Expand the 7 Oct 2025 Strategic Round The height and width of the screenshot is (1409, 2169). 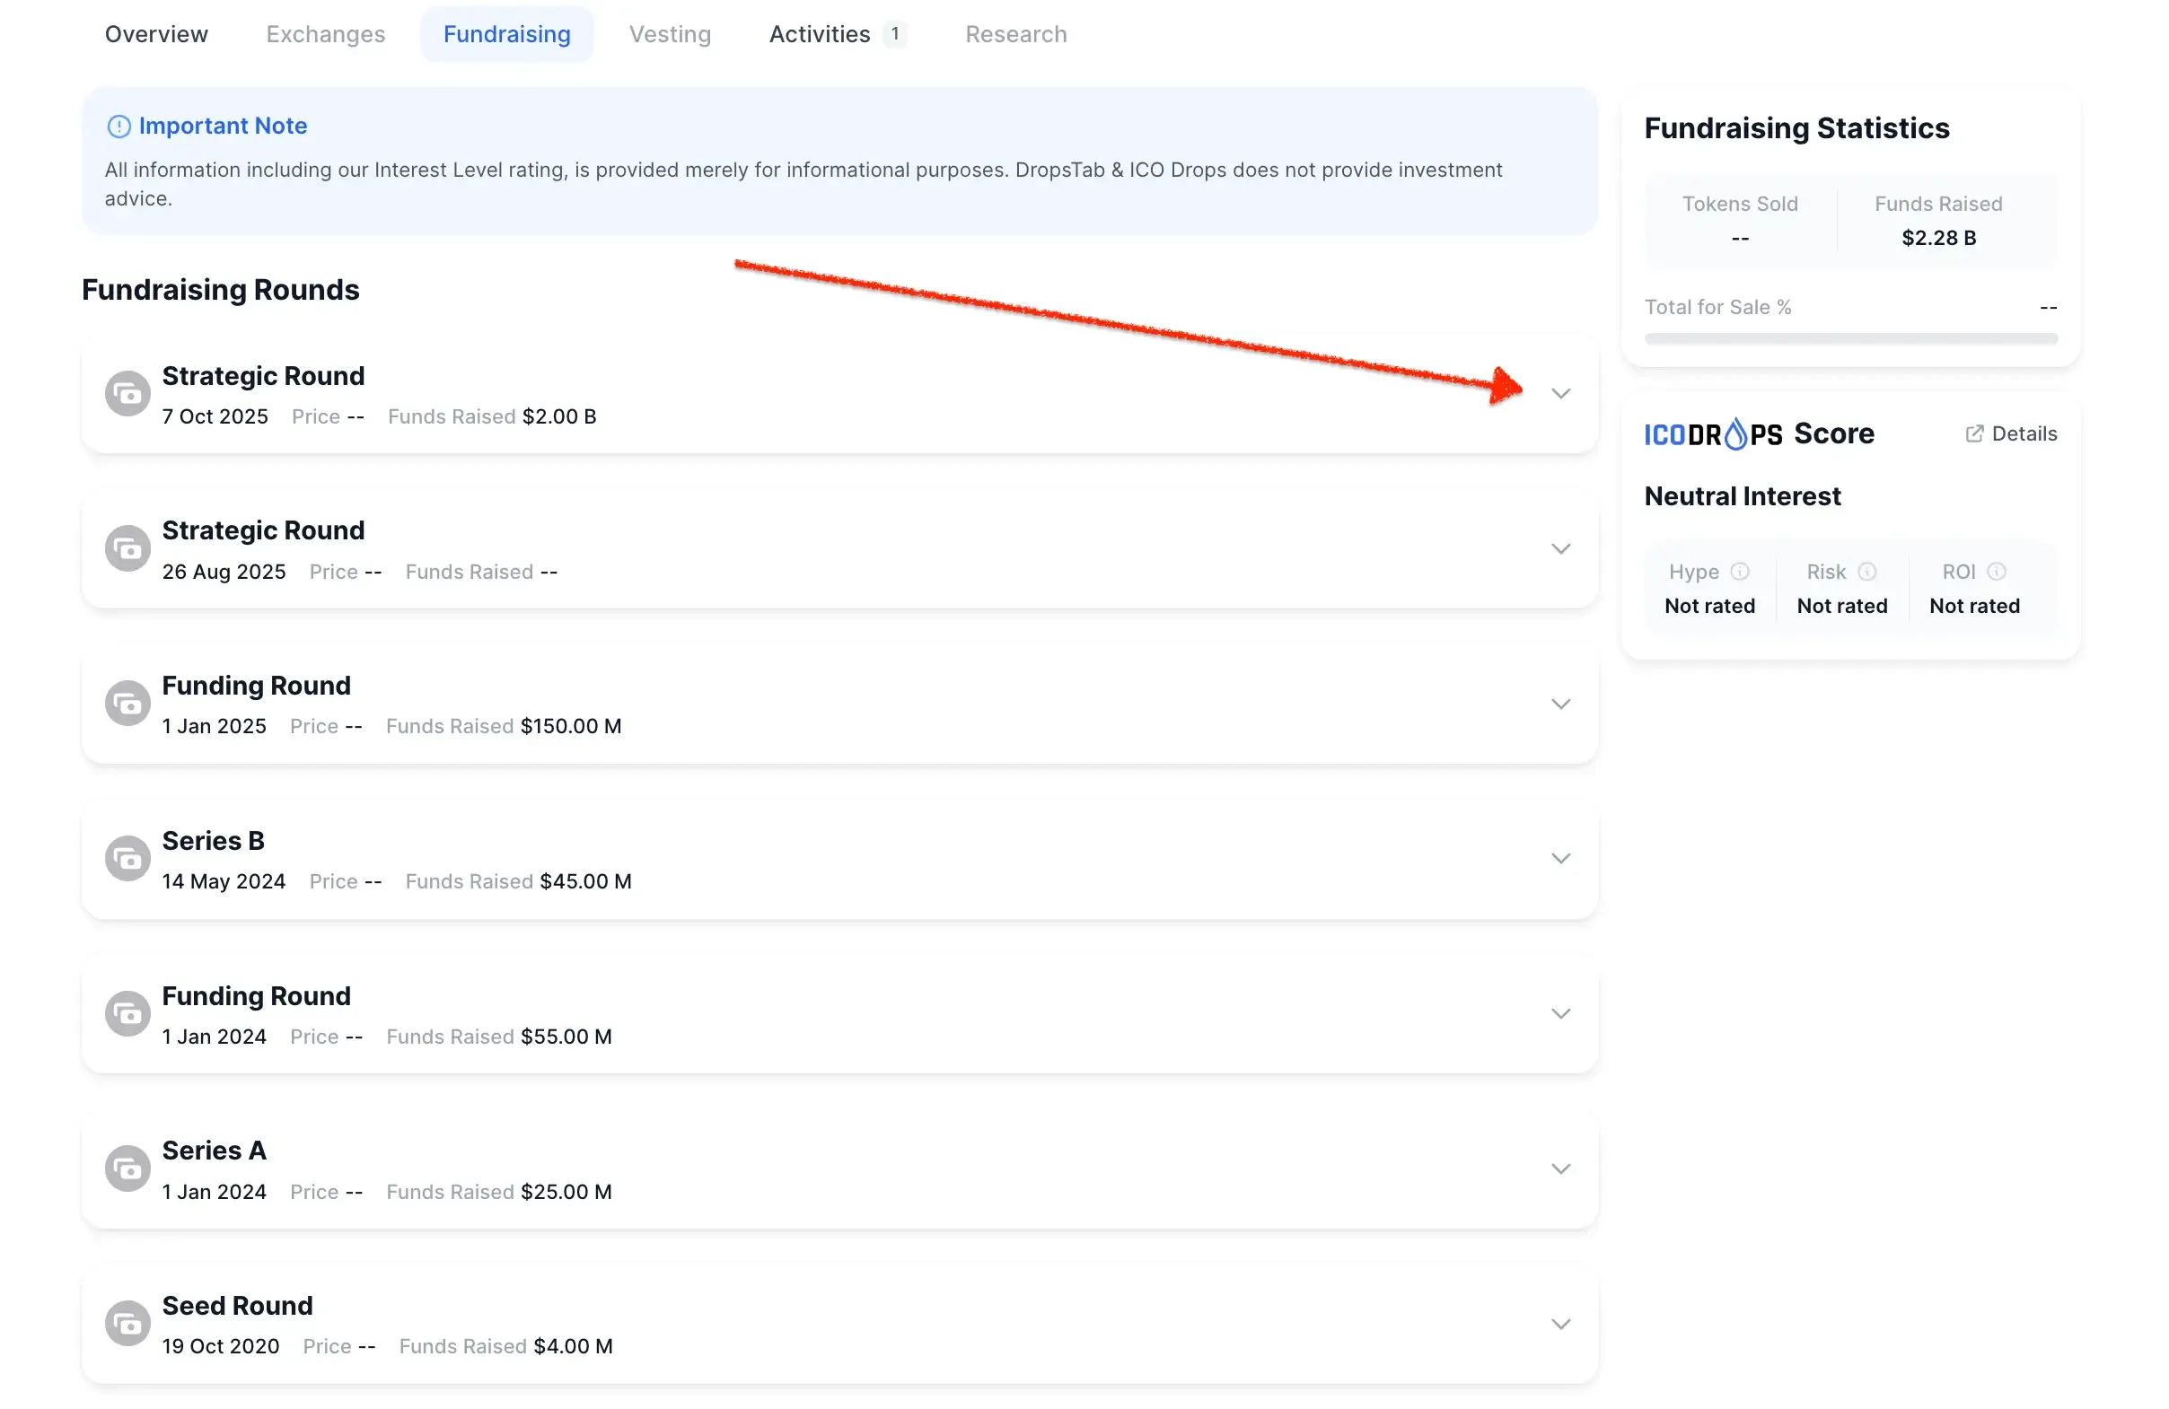1560,393
